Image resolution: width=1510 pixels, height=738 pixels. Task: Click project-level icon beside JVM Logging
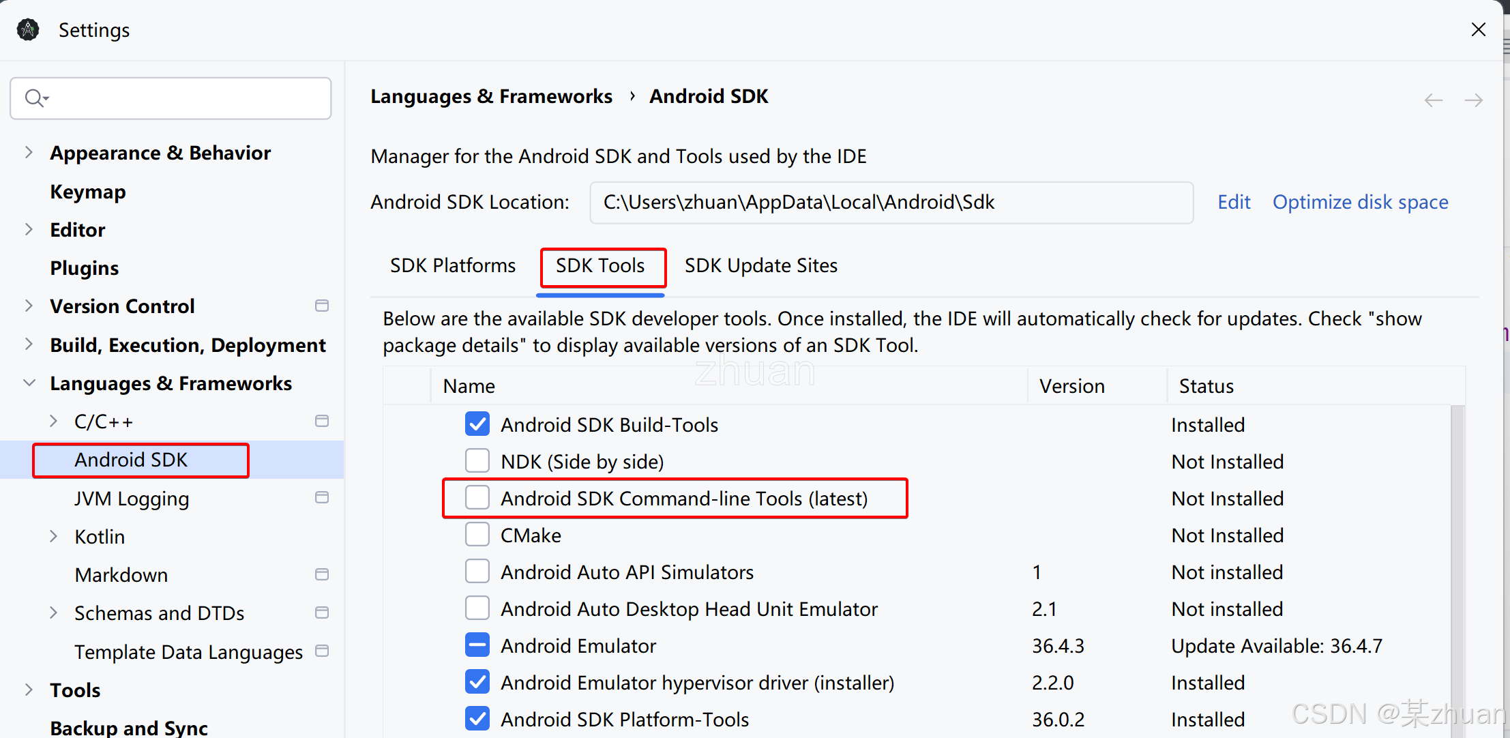(322, 498)
